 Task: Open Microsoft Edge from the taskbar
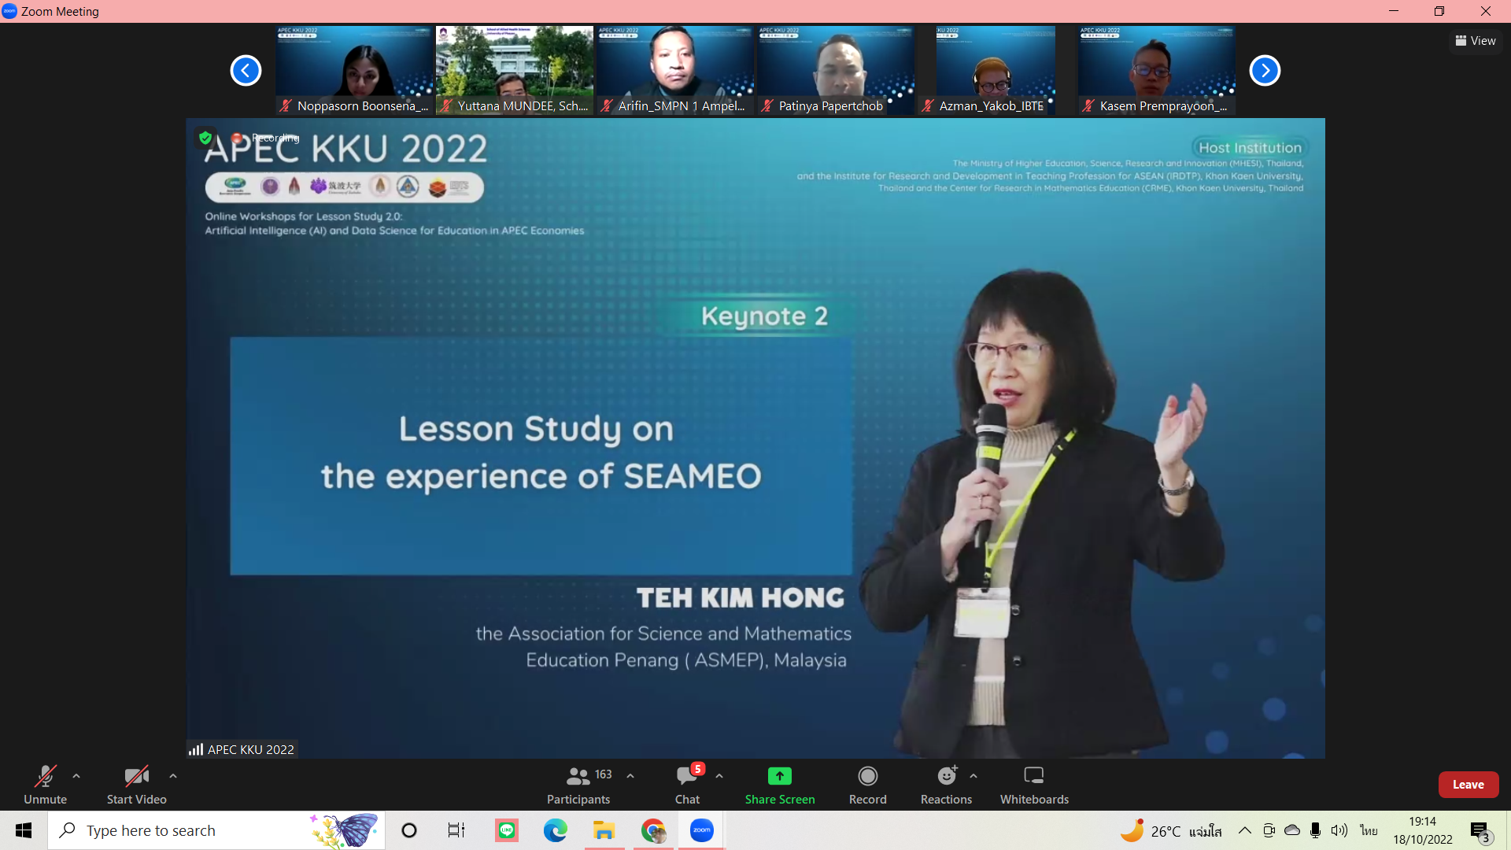(x=556, y=830)
